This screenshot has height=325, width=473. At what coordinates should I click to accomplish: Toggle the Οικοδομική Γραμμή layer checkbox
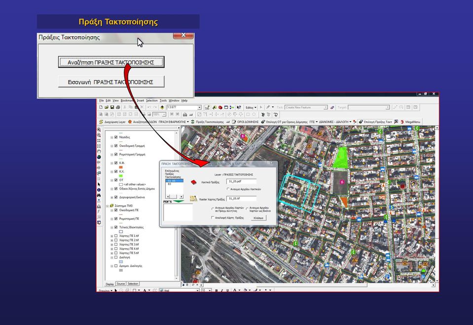coord(116,146)
